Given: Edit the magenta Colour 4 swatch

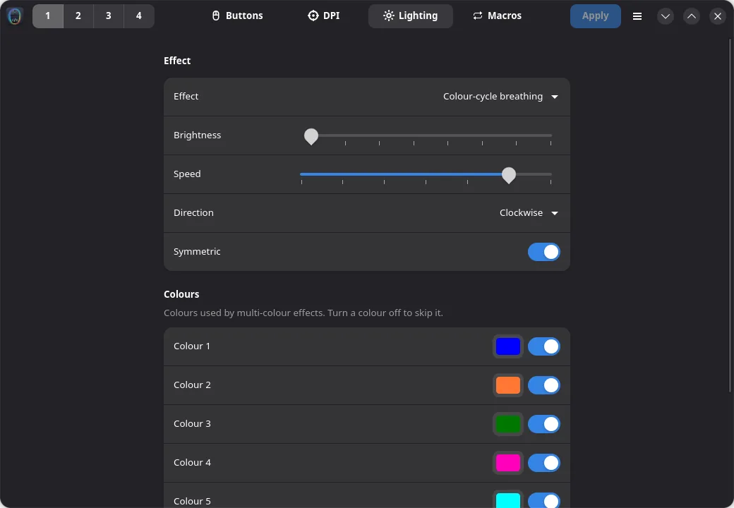Looking at the screenshot, I should coord(508,463).
